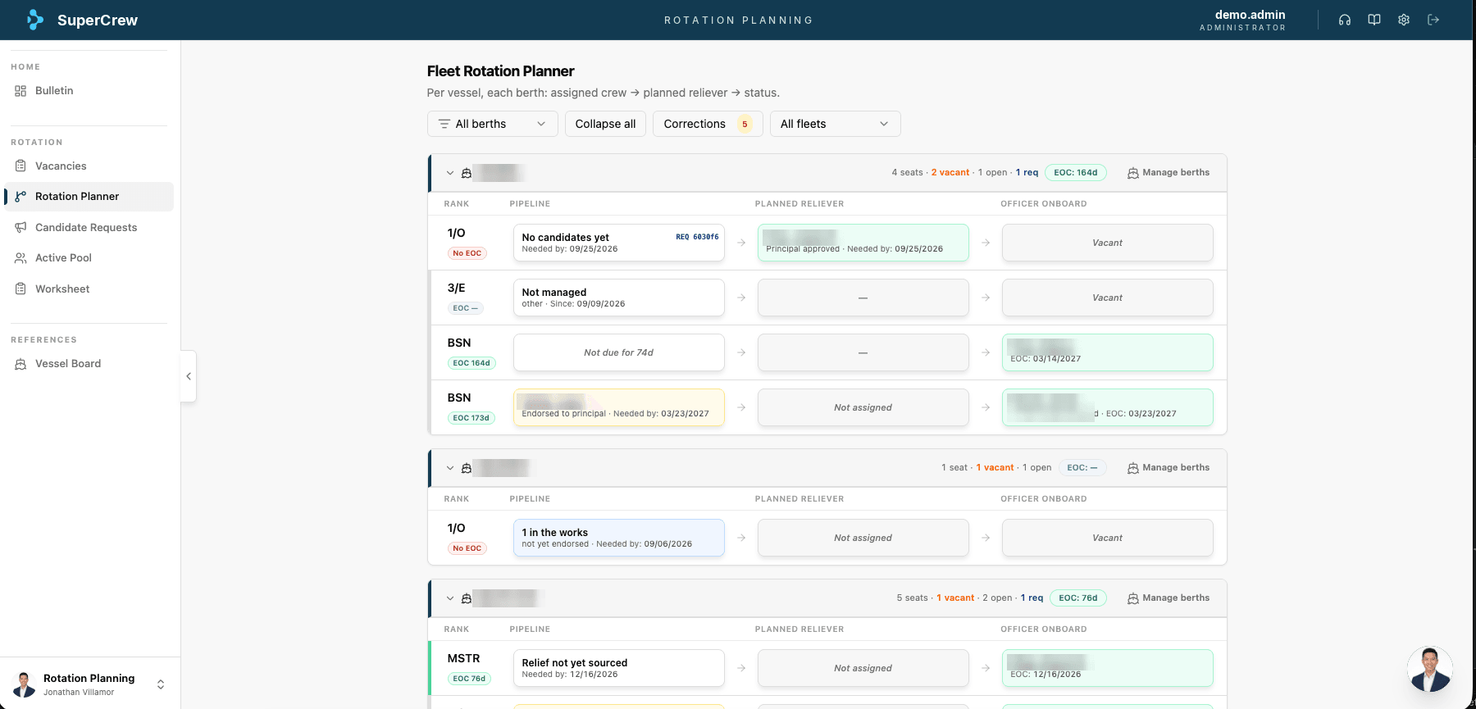Viewport: 1476px width, 709px height.
Task: Click Collapse all button
Action: click(605, 124)
